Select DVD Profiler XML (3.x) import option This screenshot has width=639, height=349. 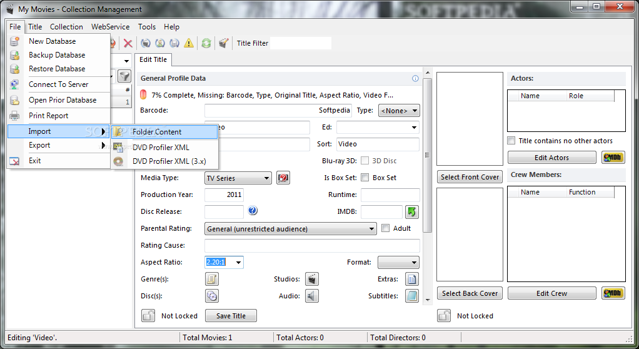coord(164,161)
